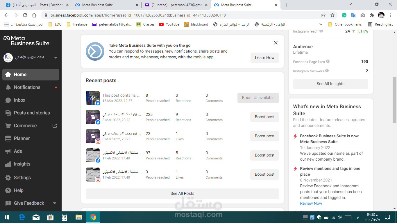The height and width of the screenshot is (223, 397).
Task: Open the Insights bar chart icon
Action: click(8, 164)
